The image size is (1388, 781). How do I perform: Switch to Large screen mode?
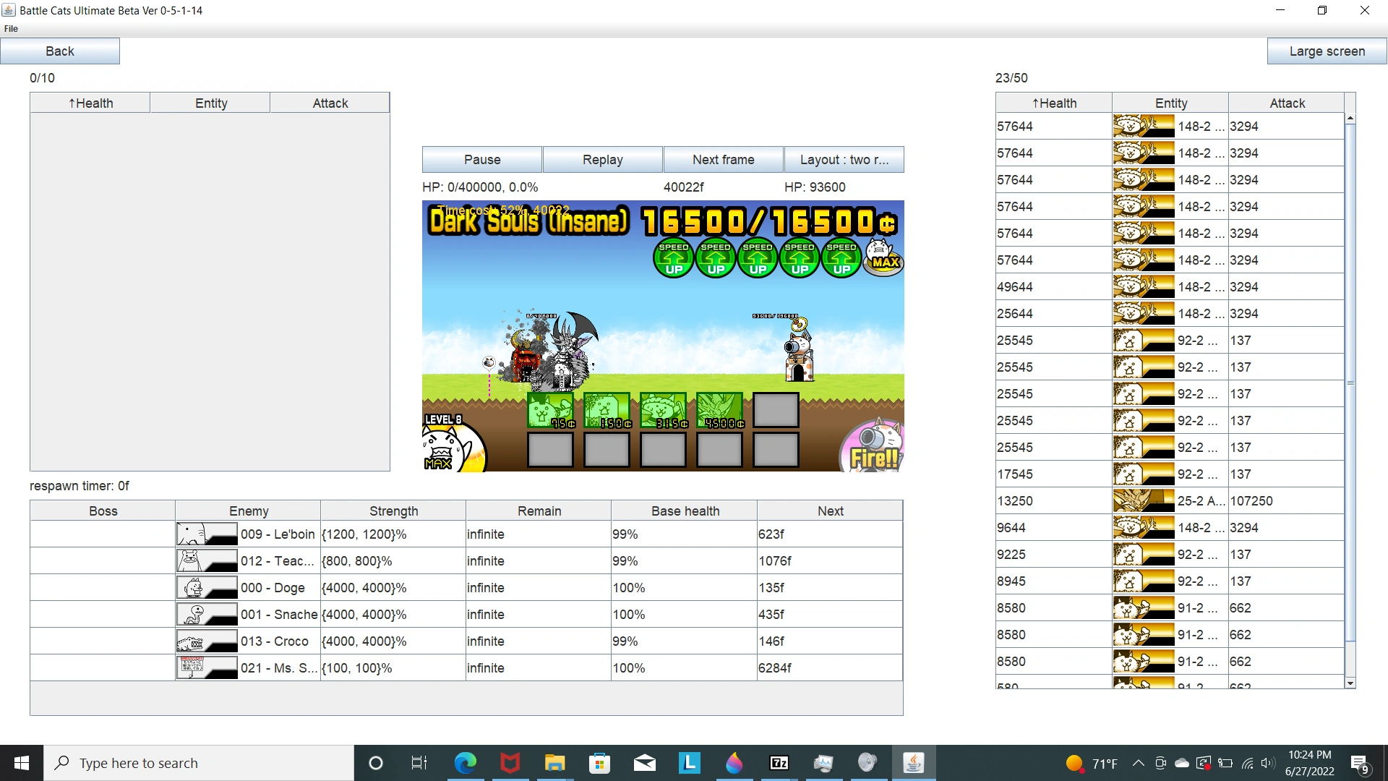(1327, 51)
